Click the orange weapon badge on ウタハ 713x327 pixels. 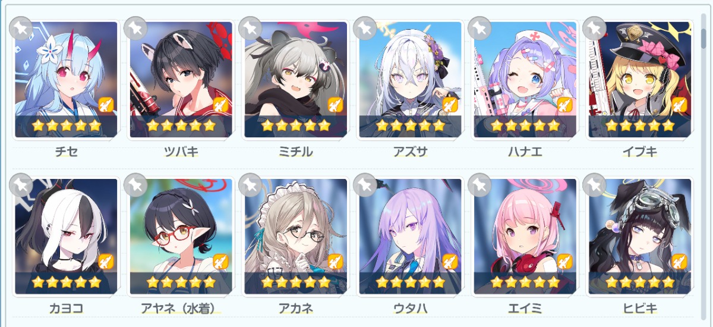tap(450, 262)
